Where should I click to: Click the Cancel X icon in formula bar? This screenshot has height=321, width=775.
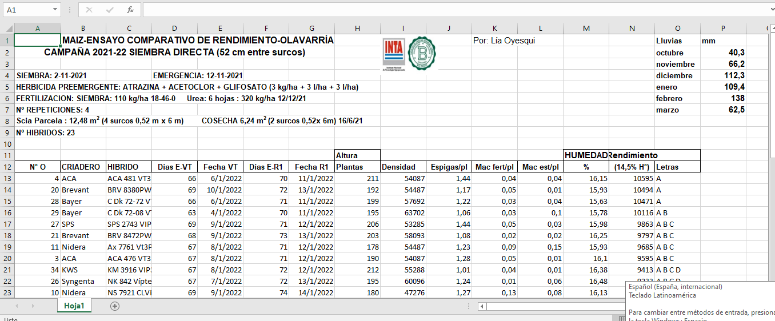(x=89, y=10)
